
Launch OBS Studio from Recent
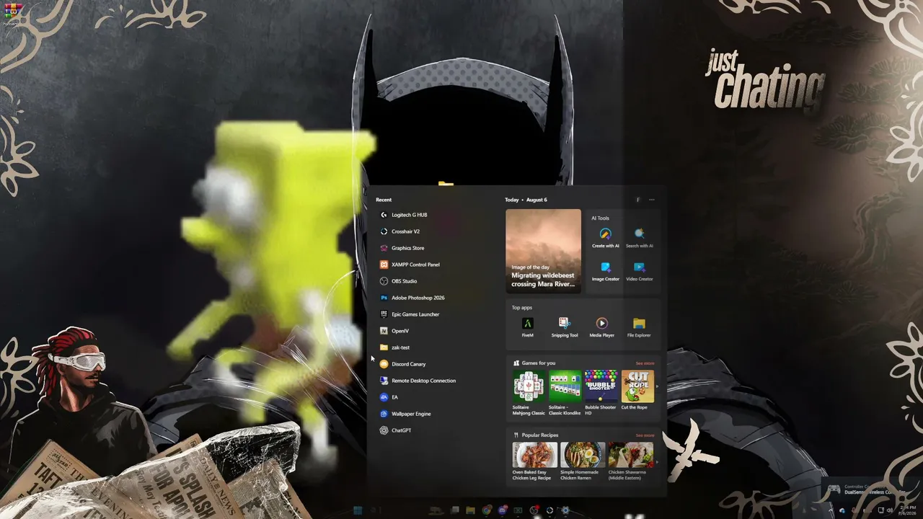click(399, 281)
